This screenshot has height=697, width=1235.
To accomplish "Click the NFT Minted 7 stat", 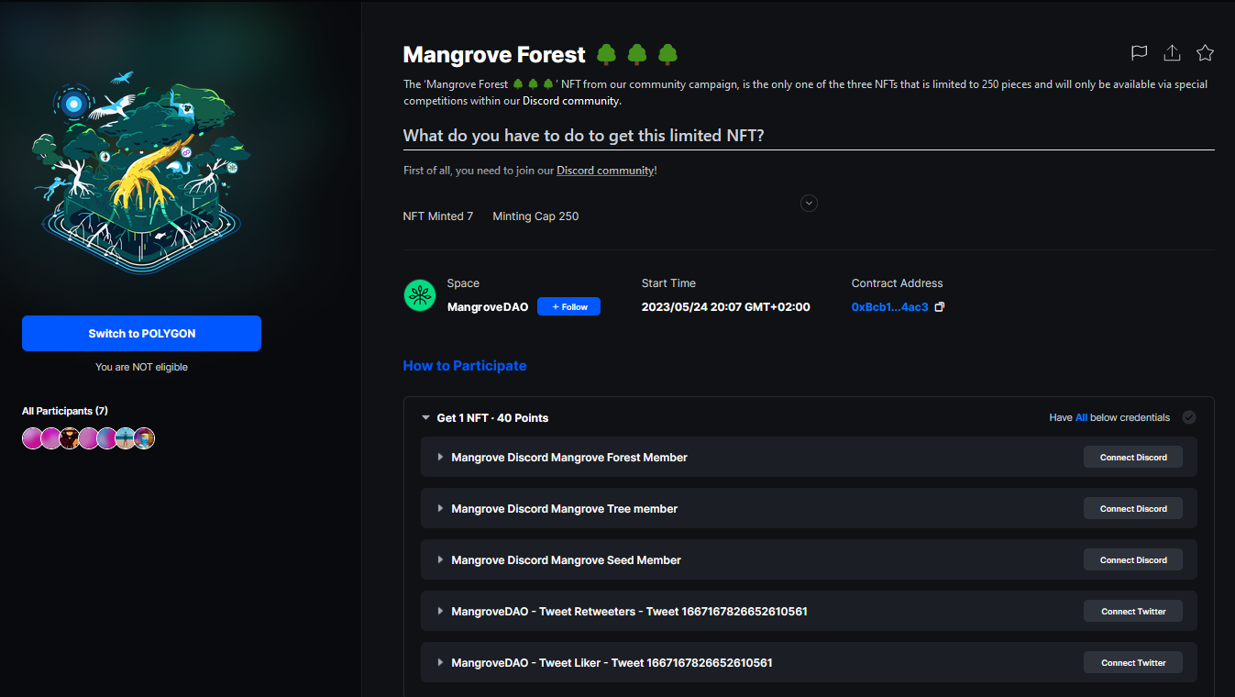I will point(438,216).
